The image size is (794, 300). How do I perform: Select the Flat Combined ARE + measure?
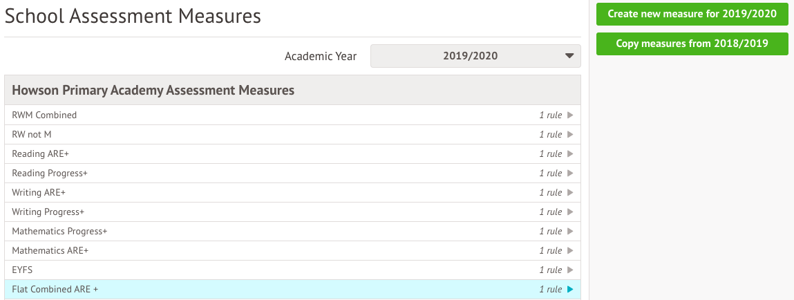pos(55,290)
